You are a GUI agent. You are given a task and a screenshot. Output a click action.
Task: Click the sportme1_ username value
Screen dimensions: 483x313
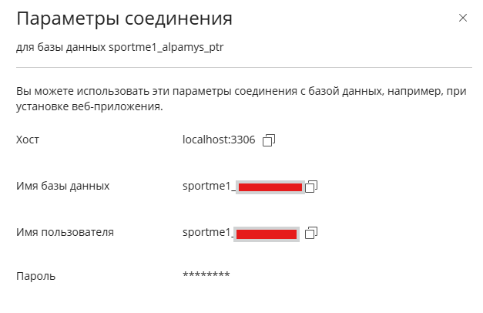click(x=207, y=233)
